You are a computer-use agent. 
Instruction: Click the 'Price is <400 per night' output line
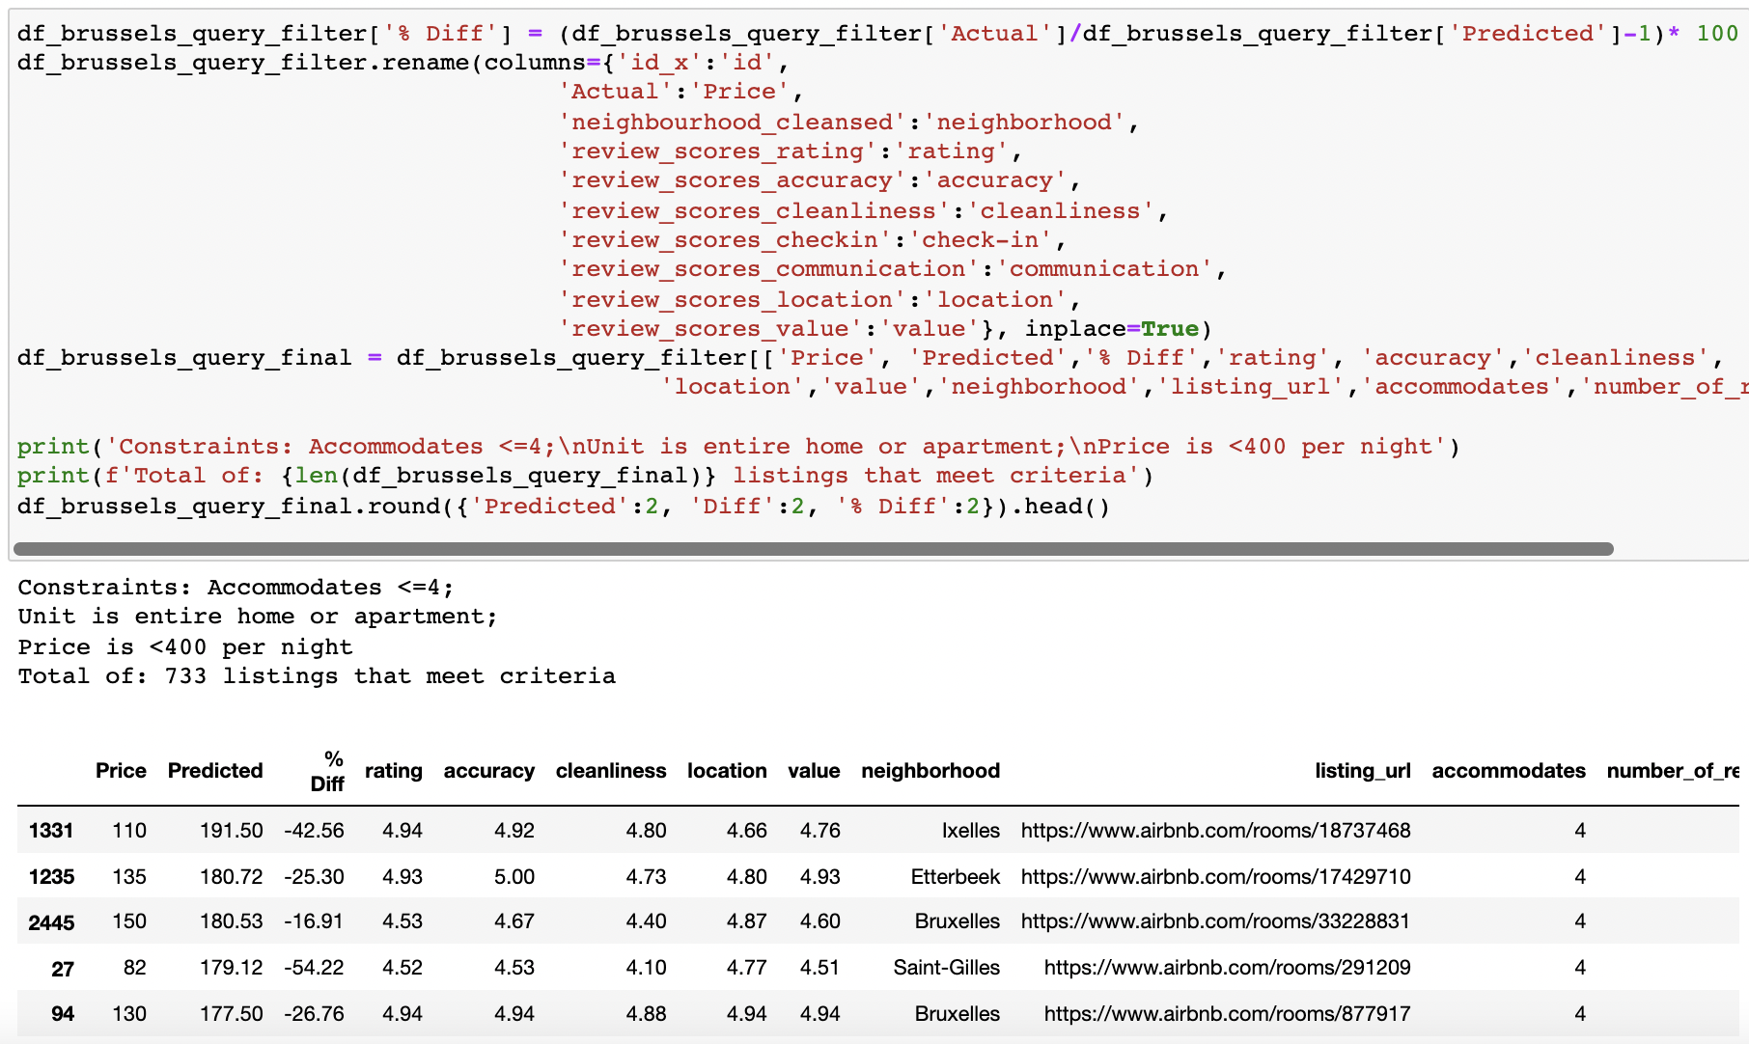coord(185,647)
